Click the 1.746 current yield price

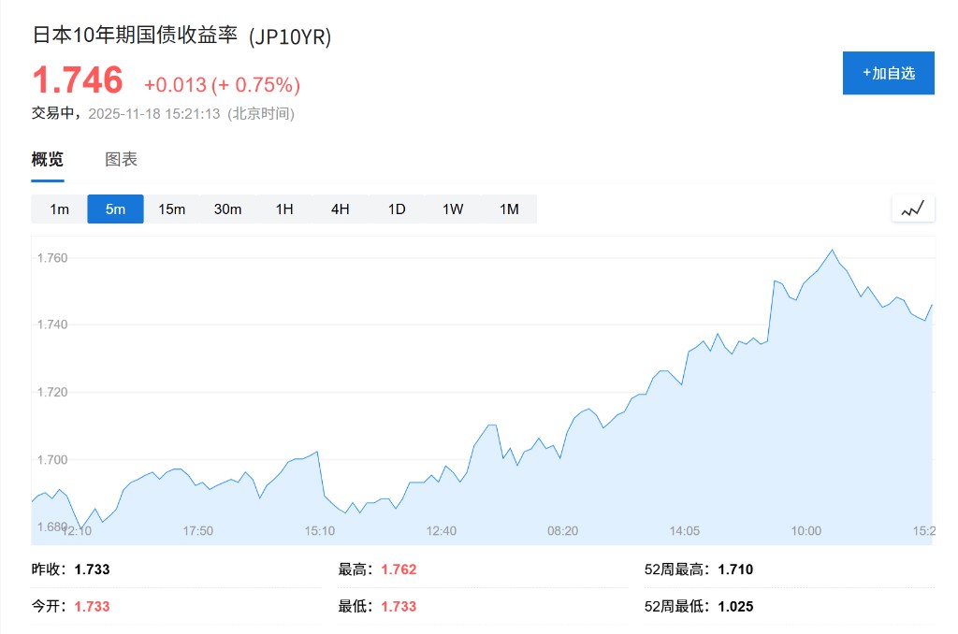tap(78, 80)
